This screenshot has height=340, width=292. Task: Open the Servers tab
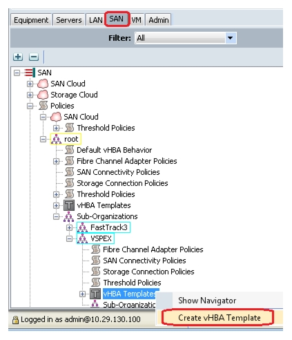[x=69, y=20]
